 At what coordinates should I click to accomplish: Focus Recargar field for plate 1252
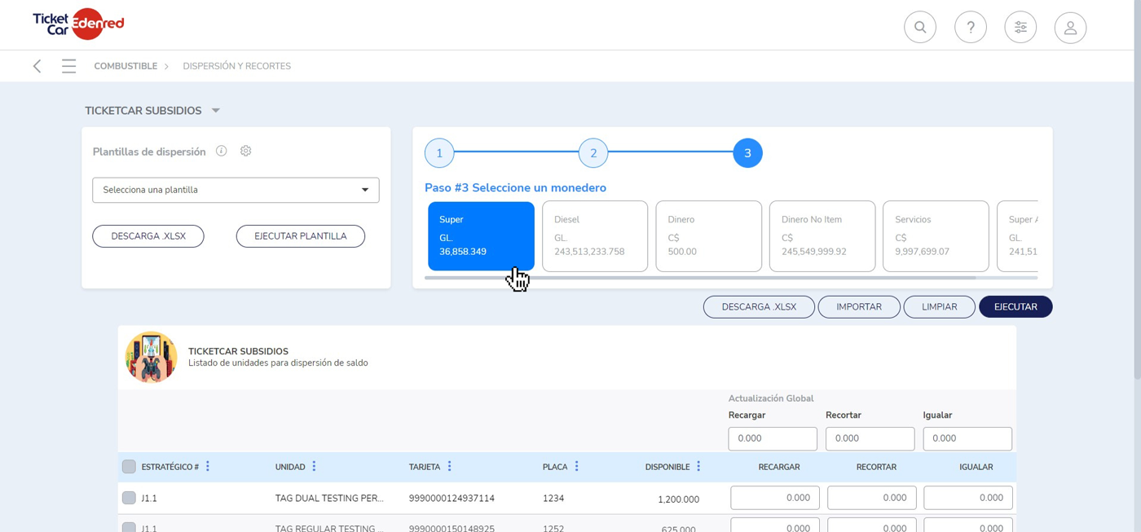pyautogui.click(x=775, y=525)
